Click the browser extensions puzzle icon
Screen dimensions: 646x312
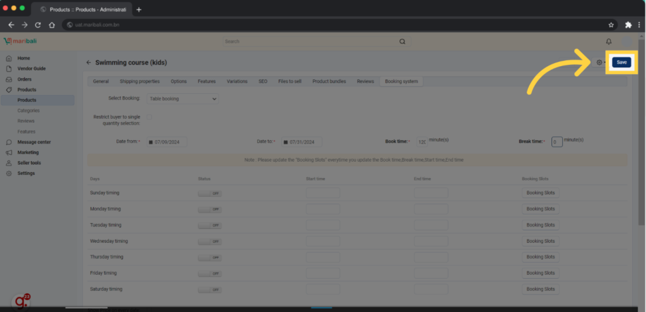tap(628, 25)
